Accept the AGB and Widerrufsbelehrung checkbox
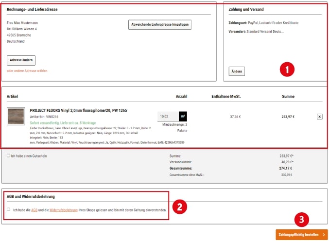This screenshot has width=329, height=241. tap(8, 210)
